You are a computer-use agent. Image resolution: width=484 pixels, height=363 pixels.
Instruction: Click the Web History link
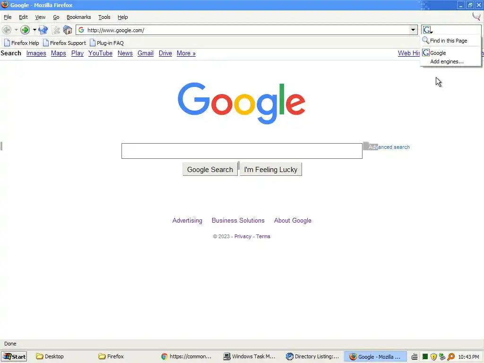(409, 53)
